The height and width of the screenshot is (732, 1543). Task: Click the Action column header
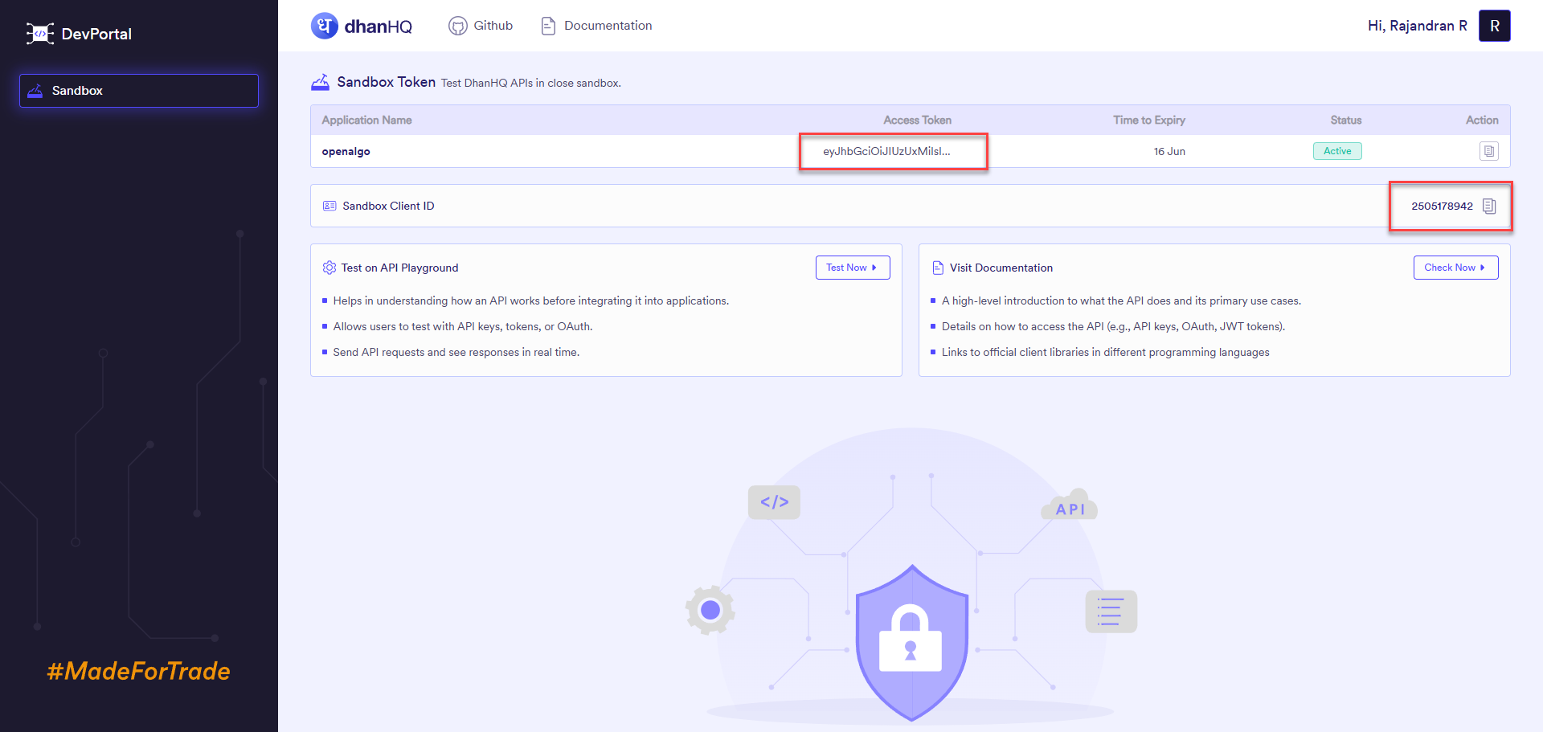tap(1482, 120)
